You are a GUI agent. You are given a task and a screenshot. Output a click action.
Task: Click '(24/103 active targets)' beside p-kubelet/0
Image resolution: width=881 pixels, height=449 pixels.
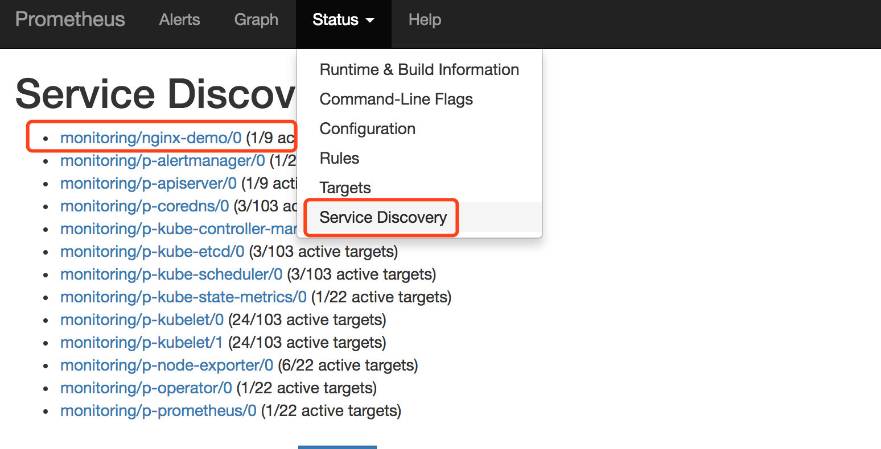point(307,320)
